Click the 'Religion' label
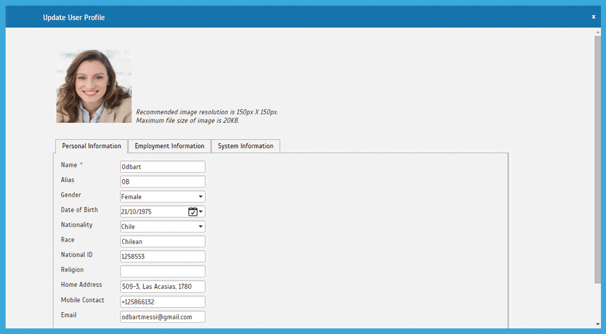The width and height of the screenshot is (606, 334). [72, 270]
